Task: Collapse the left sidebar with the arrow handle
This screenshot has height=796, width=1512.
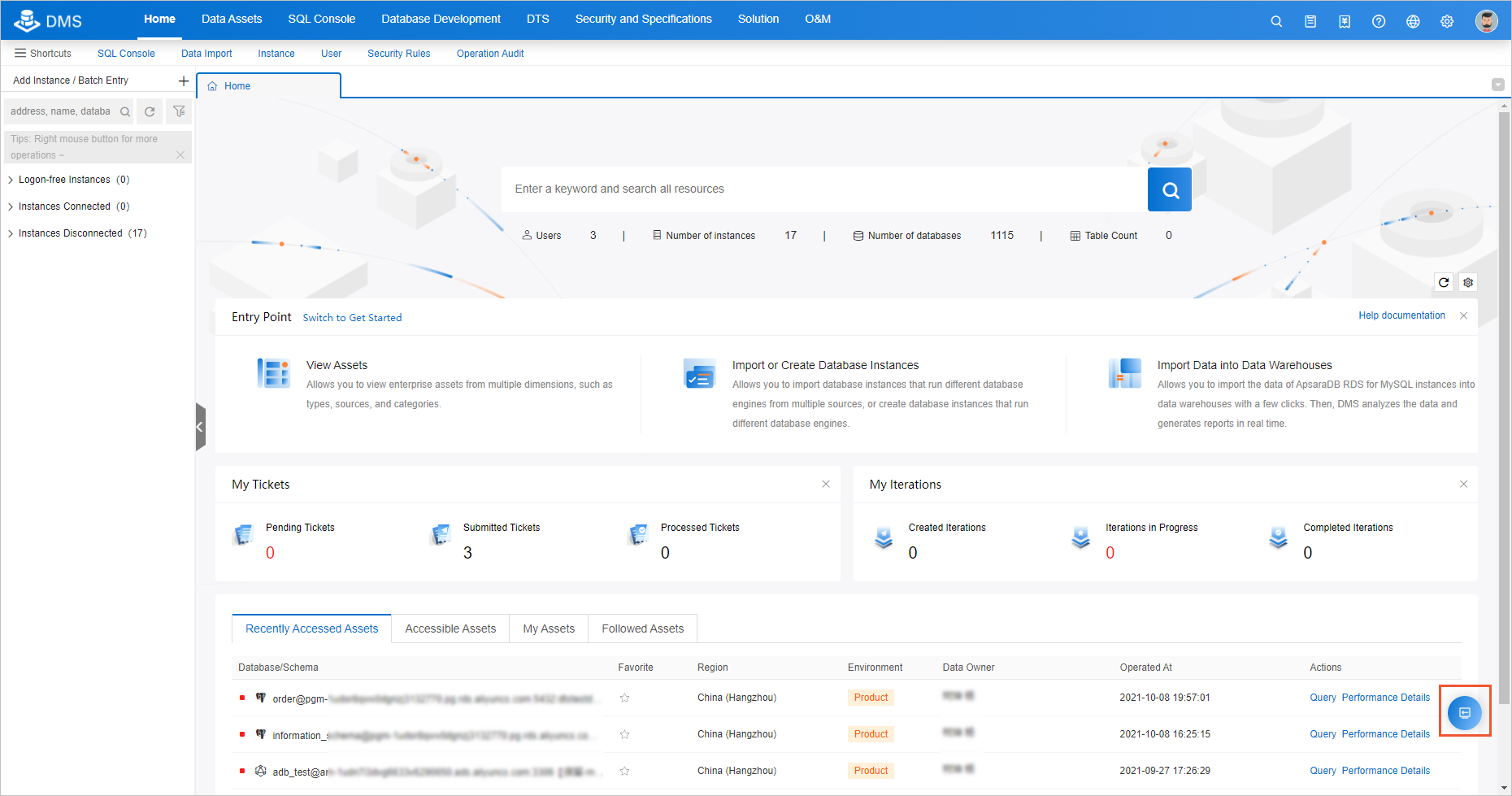Action: pos(200,427)
